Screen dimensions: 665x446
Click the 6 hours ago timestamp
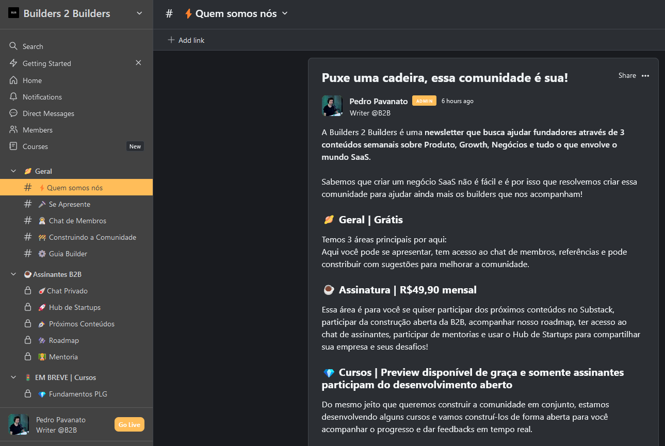[x=458, y=101]
